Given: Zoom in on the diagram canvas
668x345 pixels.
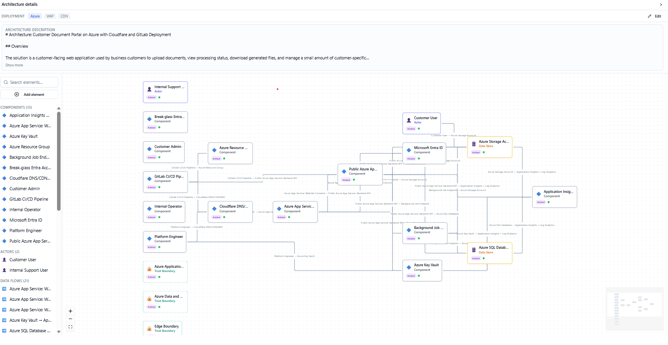Looking at the screenshot, I should pyautogui.click(x=70, y=311).
